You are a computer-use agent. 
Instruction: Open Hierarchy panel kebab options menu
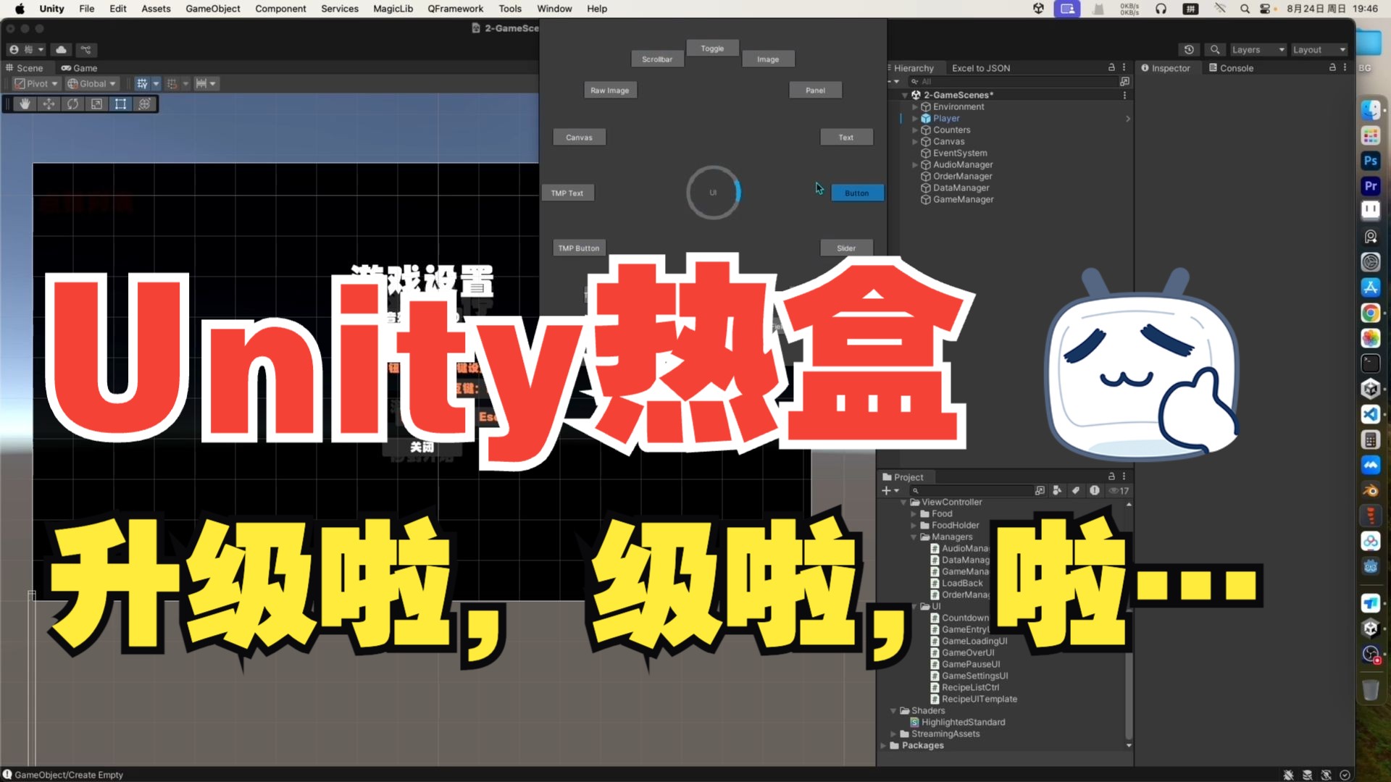tap(1124, 67)
